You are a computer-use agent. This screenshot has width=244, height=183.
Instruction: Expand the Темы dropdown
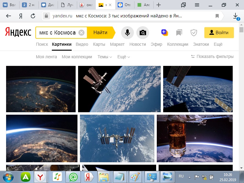pyautogui.click(x=105, y=57)
